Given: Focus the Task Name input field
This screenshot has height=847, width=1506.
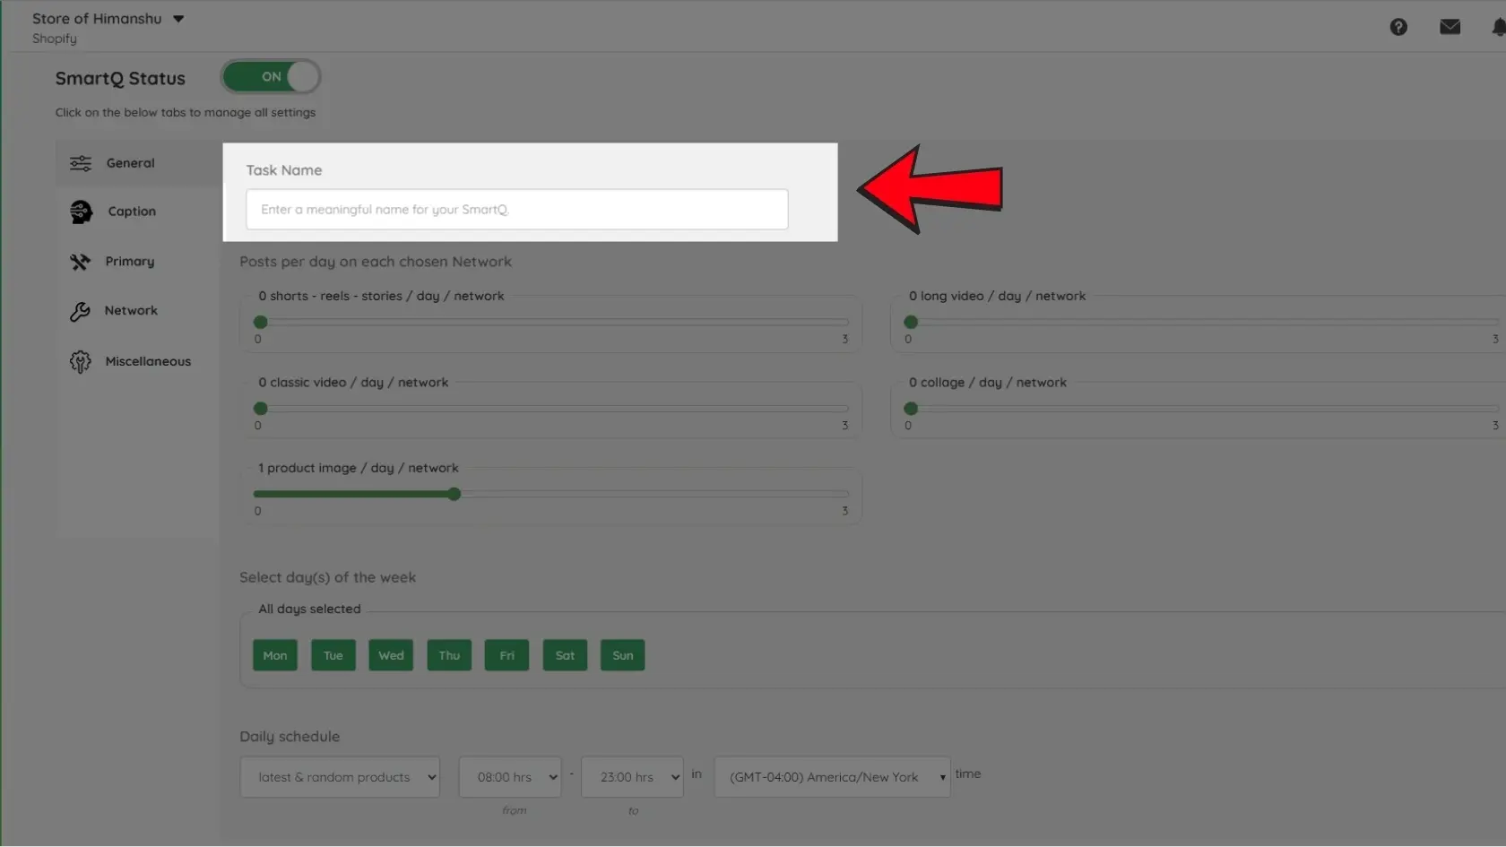Looking at the screenshot, I should click(517, 209).
